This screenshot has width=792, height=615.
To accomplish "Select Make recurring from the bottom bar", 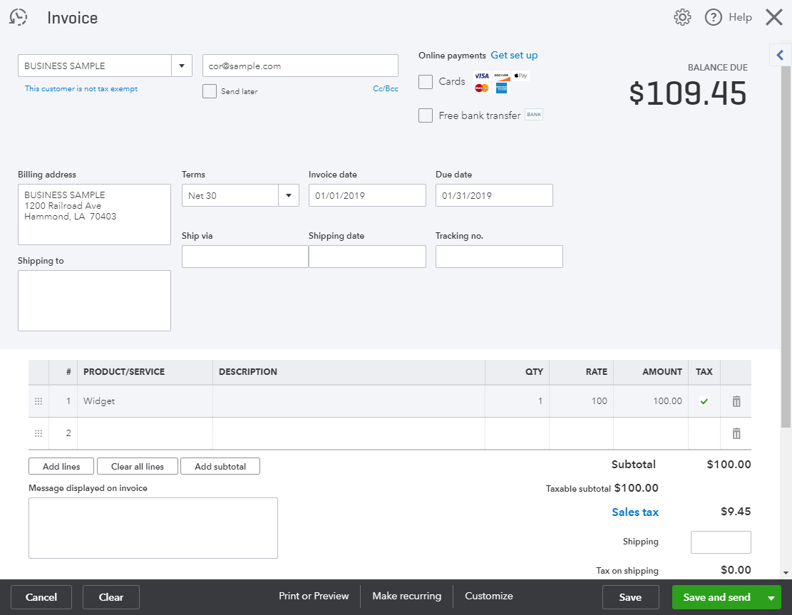I will click(x=406, y=596).
